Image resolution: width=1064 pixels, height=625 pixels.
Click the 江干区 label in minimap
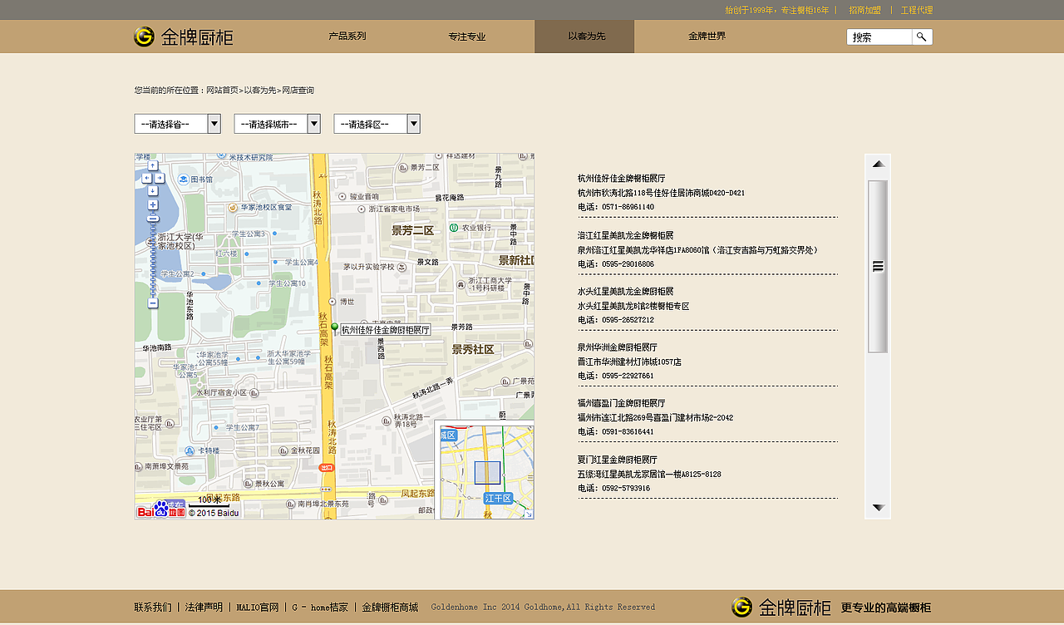499,499
